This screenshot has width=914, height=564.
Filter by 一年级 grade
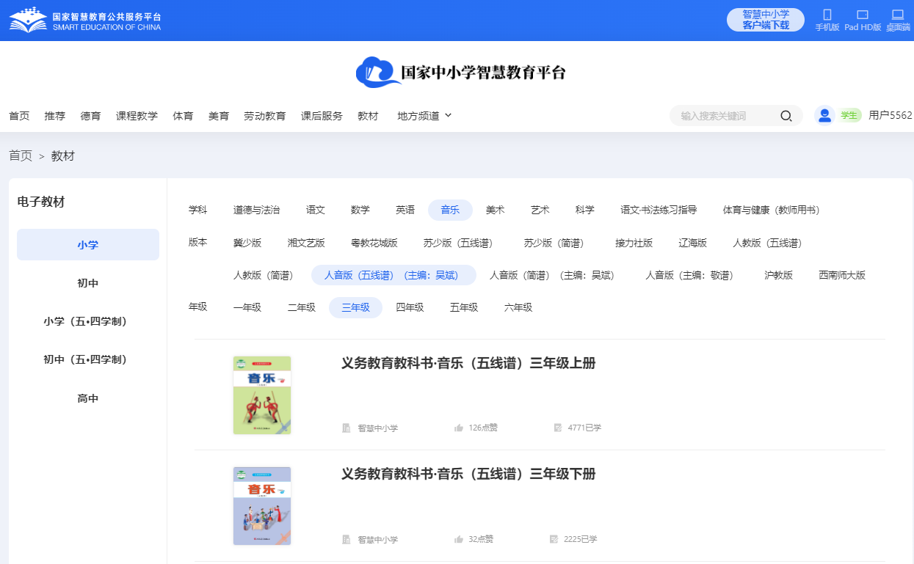(247, 307)
